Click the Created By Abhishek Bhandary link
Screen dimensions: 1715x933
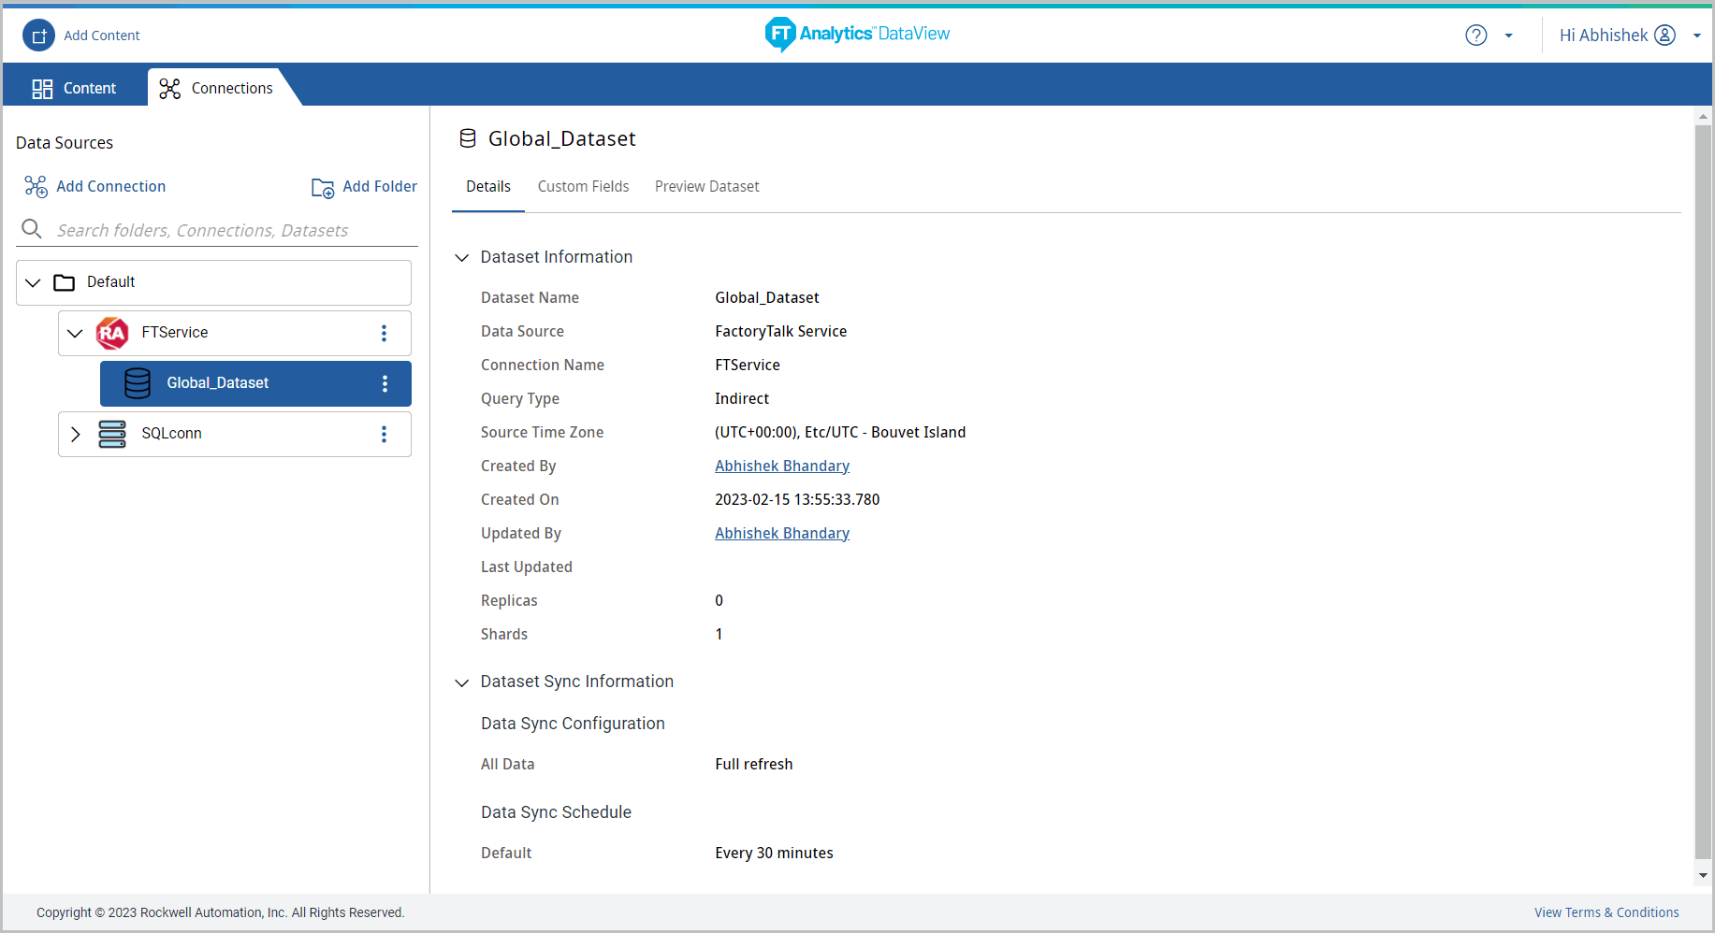point(781,466)
